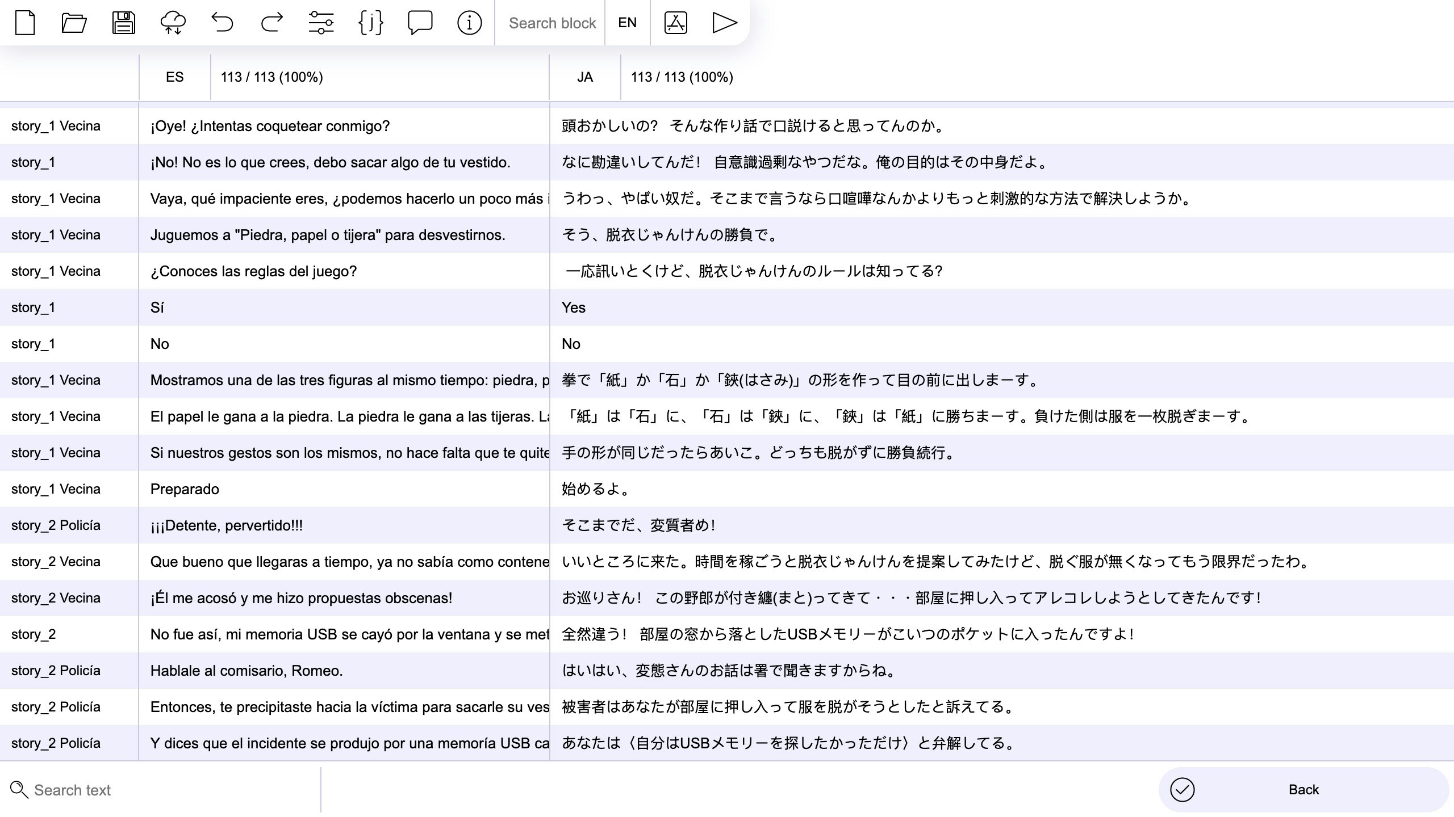Redo with the forward arrow icon
Image resolution: width=1454 pixels, height=817 pixels.
click(271, 23)
